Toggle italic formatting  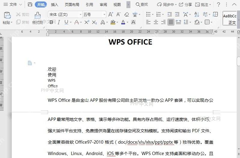59,22
